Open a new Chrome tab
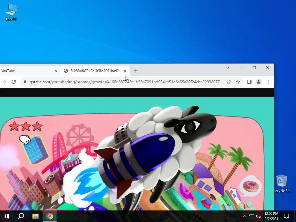Viewport: 296px width, 222px height. (136, 71)
